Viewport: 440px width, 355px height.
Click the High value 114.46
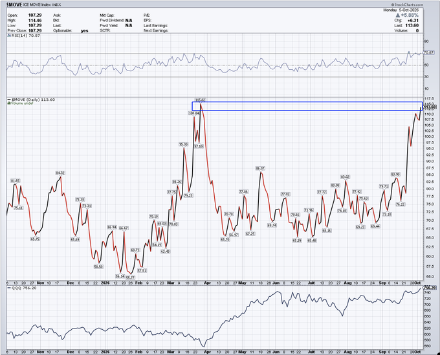coord(35,21)
